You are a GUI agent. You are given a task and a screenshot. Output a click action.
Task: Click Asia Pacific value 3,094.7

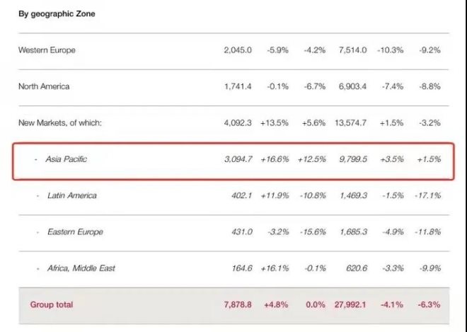pyautogui.click(x=238, y=159)
